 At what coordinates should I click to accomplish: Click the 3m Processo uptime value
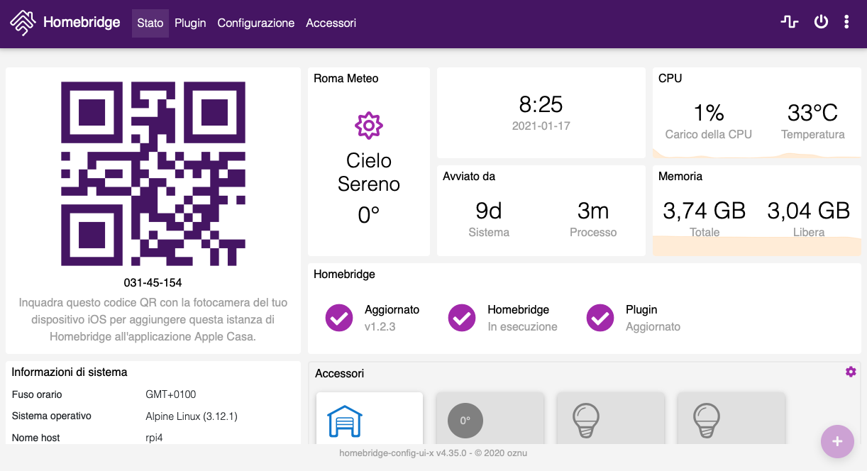[593, 211]
